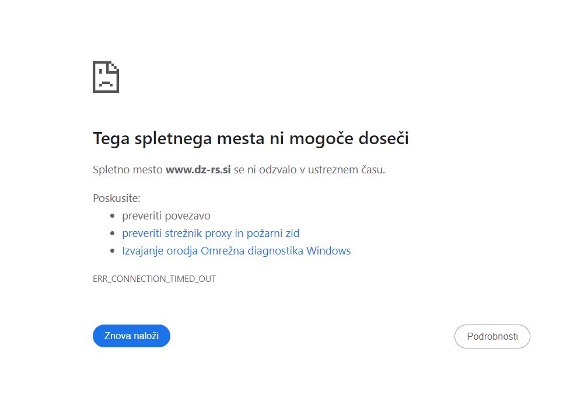Open preveriti strežnik proxy in požarni zid link

[x=210, y=233]
